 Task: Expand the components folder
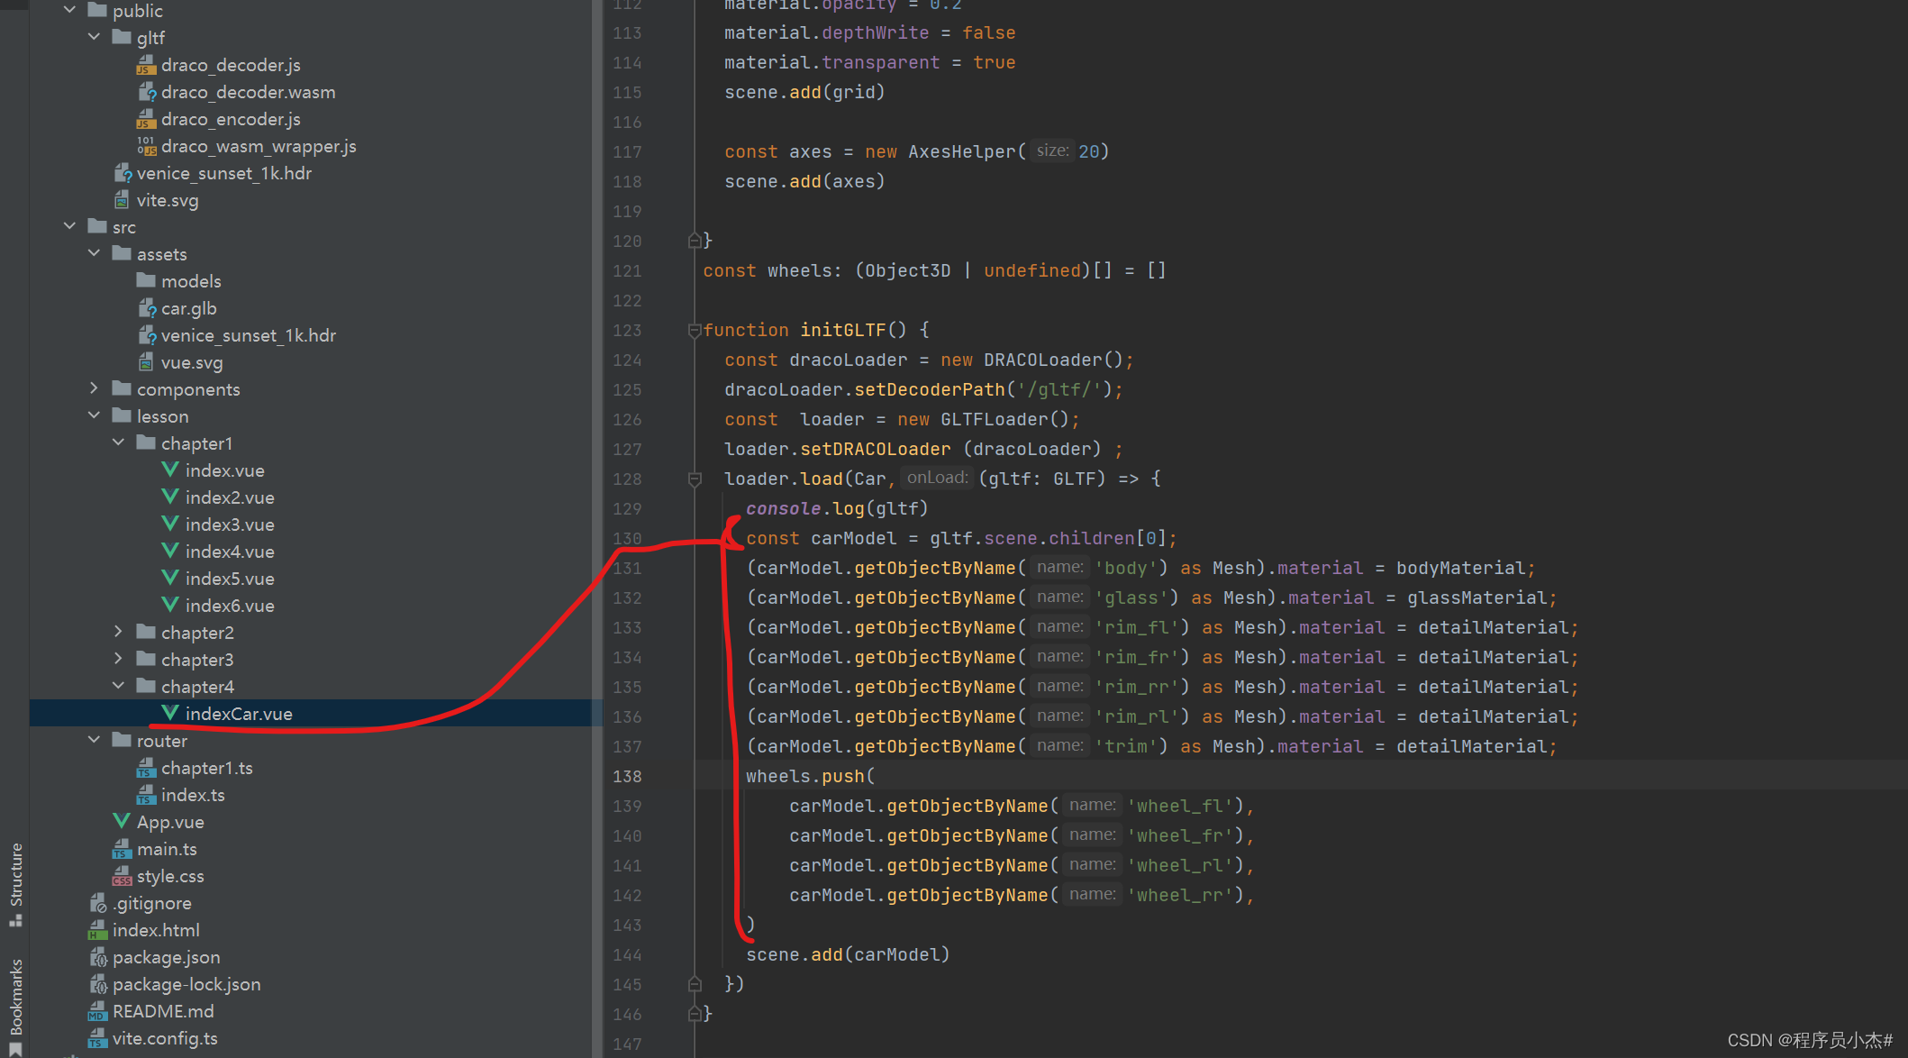click(94, 388)
